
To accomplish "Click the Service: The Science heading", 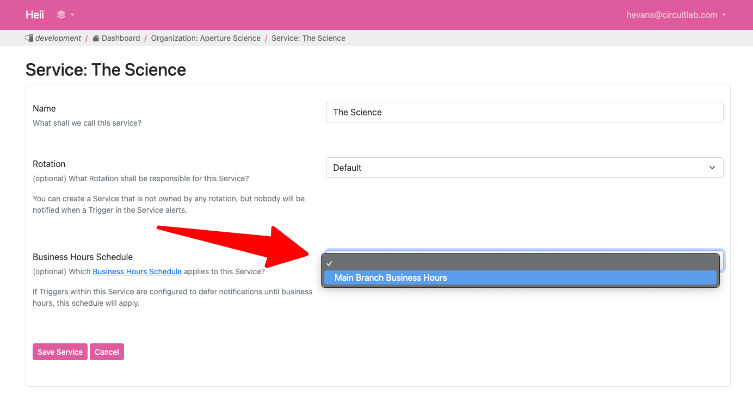I will click(x=106, y=70).
